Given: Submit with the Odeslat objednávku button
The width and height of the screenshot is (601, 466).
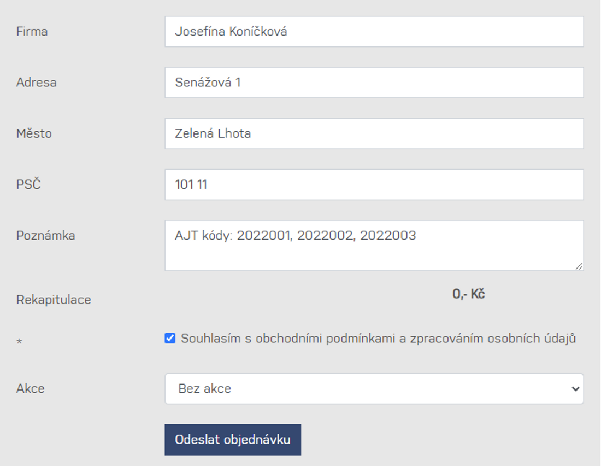Looking at the screenshot, I should (x=233, y=440).
